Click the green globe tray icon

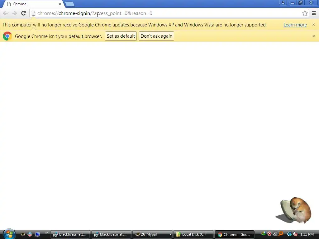(x=264, y=234)
